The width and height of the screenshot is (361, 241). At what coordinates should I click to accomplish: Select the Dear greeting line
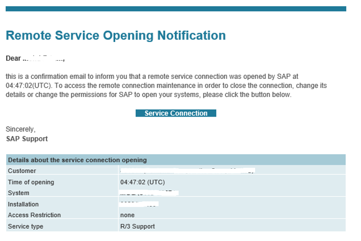[35, 58]
